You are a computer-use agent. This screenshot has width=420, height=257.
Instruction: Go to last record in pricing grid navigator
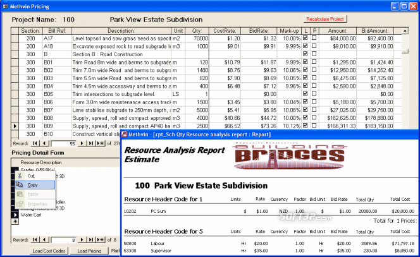tap(91, 143)
